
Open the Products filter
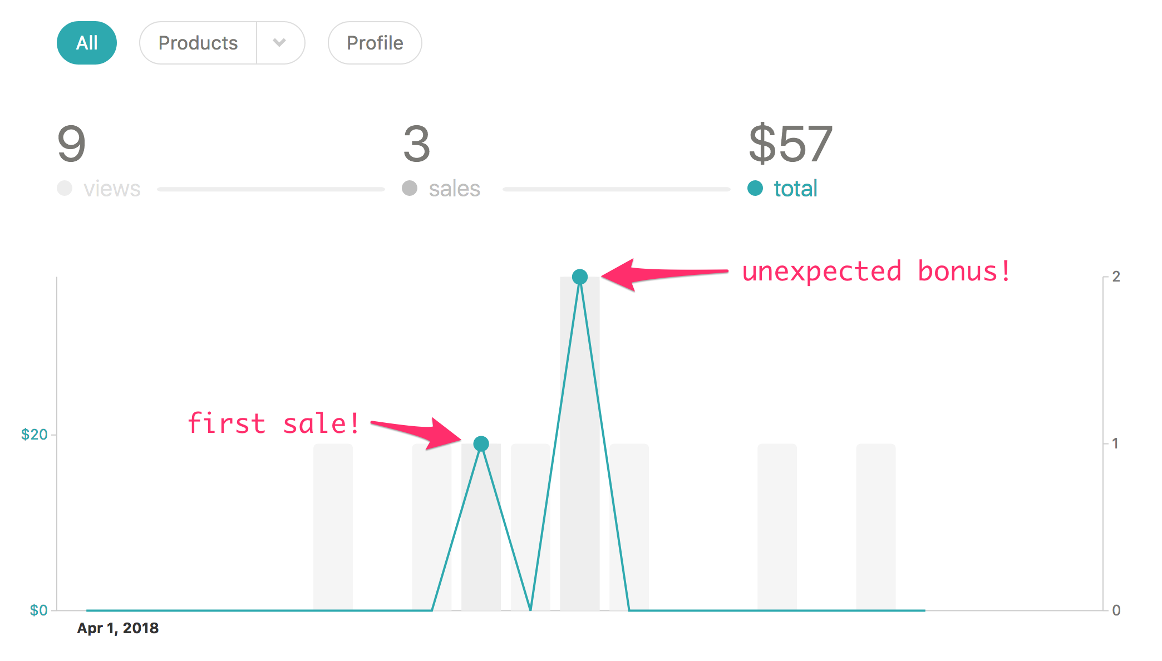coord(198,43)
